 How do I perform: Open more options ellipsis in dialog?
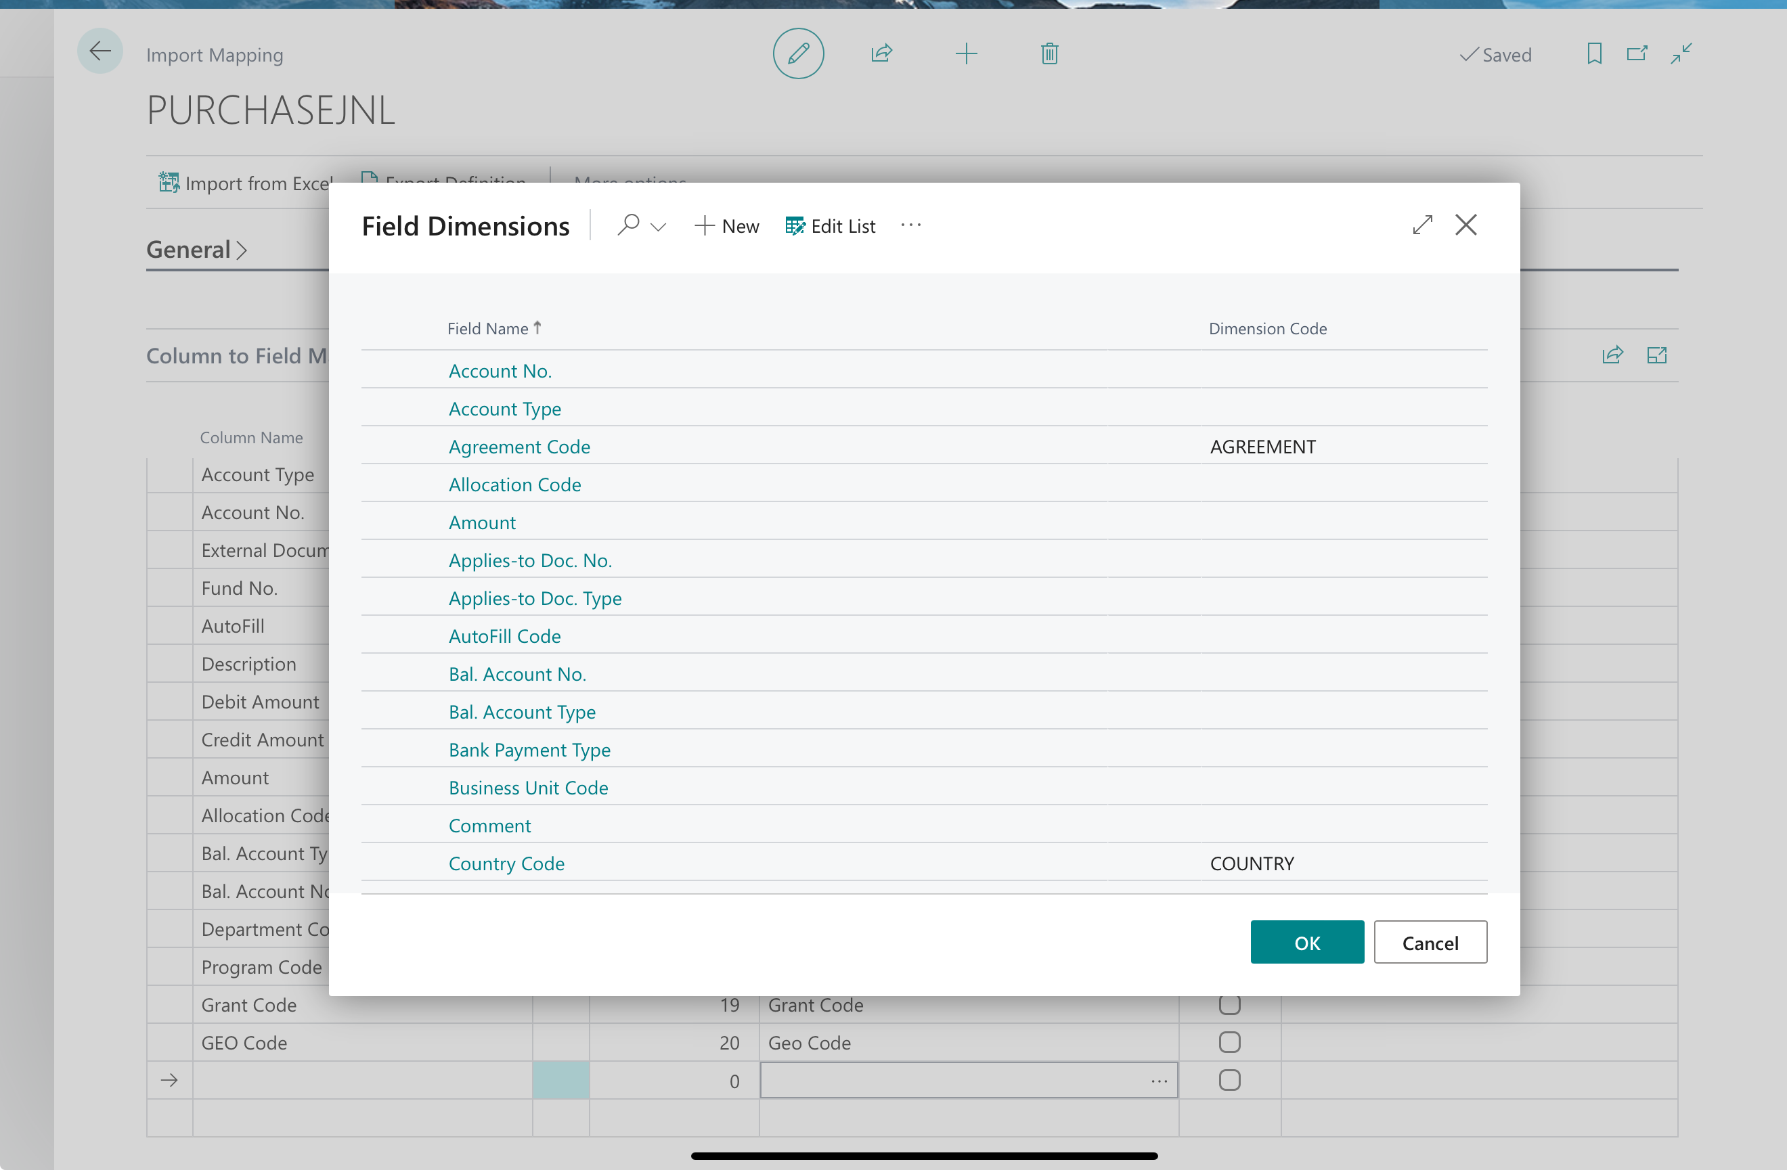point(911,225)
